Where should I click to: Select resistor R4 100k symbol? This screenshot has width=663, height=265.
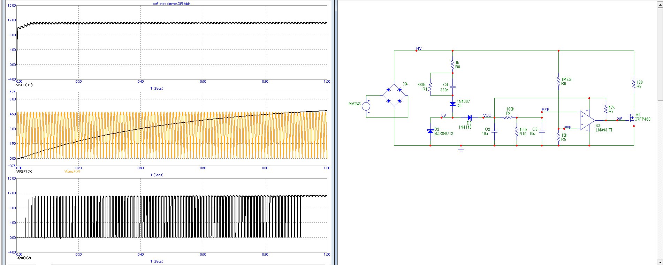click(x=508, y=118)
